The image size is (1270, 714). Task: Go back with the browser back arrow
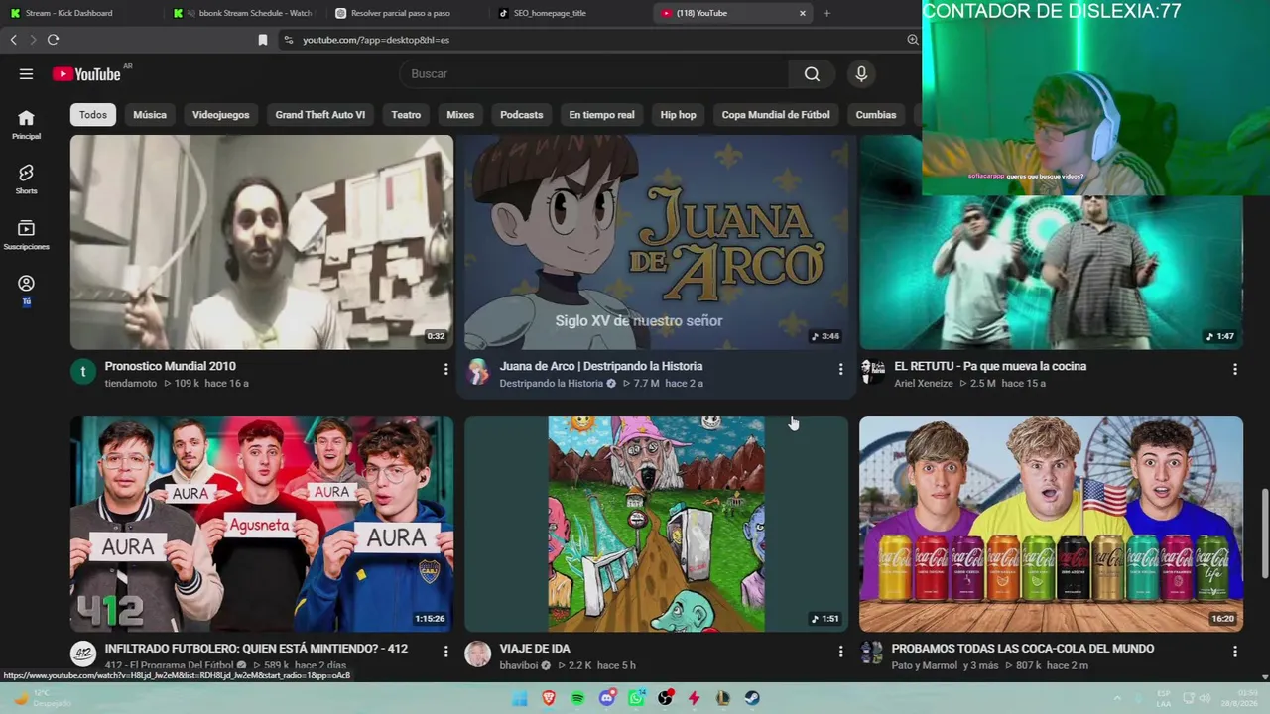click(x=13, y=40)
